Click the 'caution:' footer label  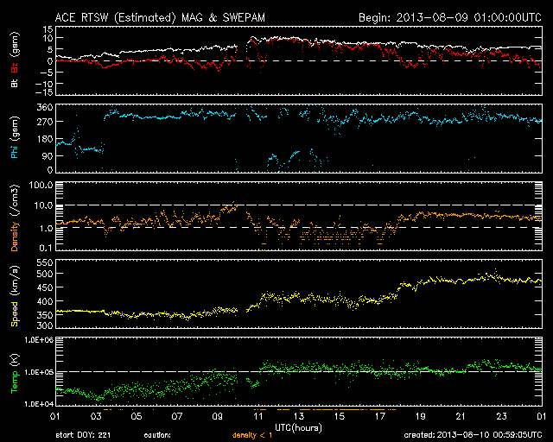[x=157, y=435]
